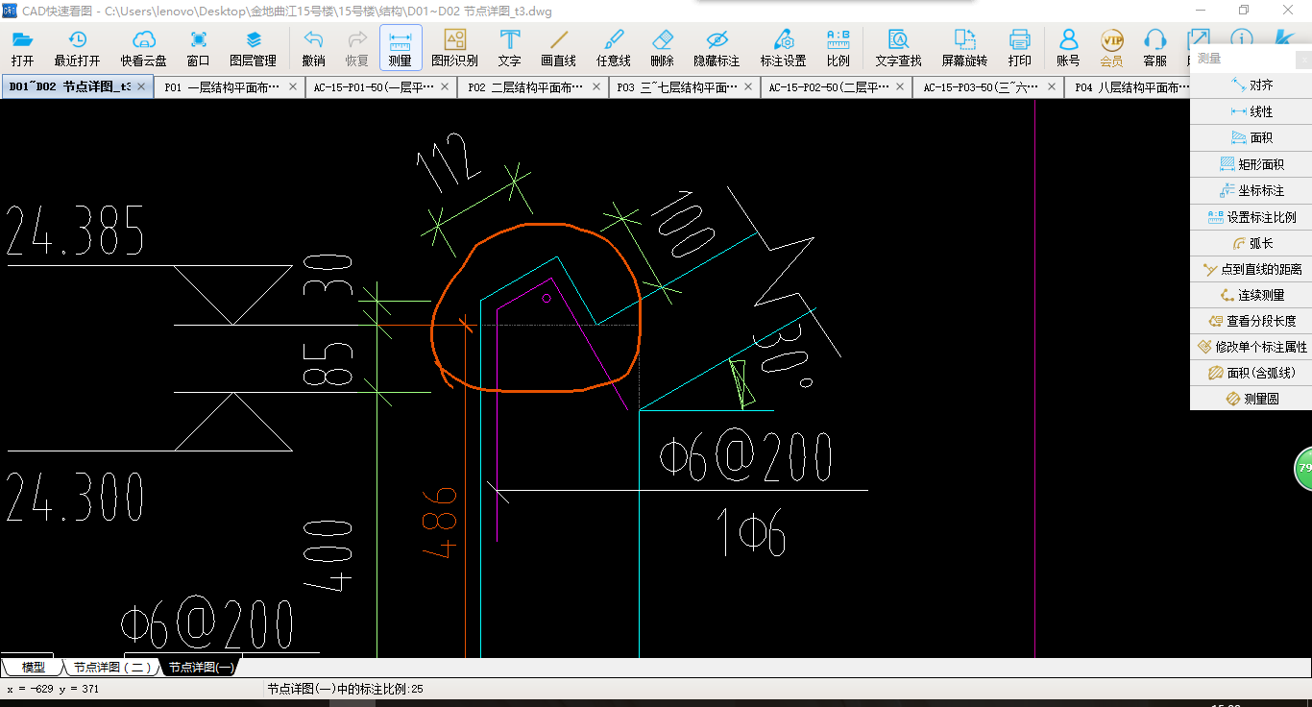The height and width of the screenshot is (707, 1312).
Task: Open 客服 customer service
Action: pos(1154,47)
